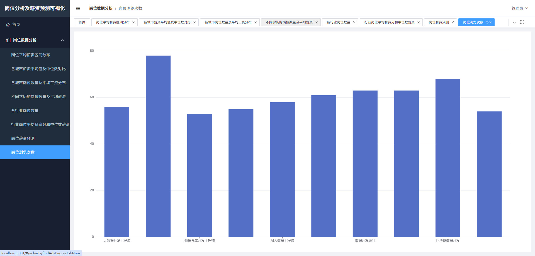Screen dimensions: 535x256
Task: Click the home icon beside 首页 in the sidebar
Action: 8,25
